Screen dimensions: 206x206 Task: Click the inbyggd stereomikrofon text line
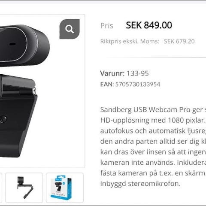[x=140, y=184]
